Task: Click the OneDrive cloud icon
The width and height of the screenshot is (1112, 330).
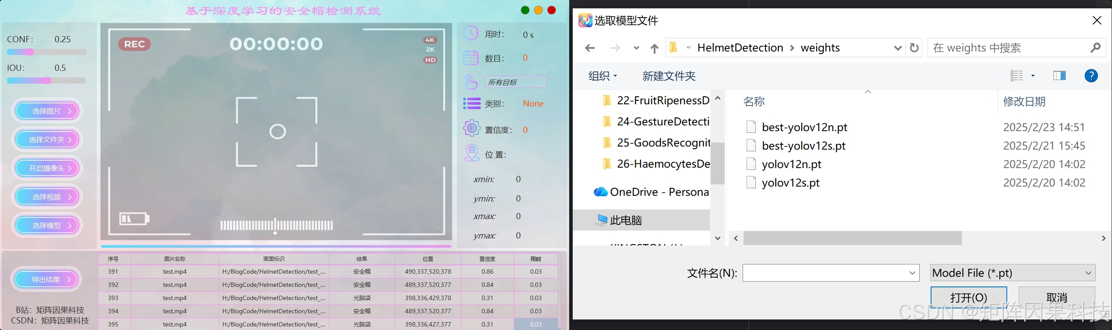Action: click(x=600, y=192)
